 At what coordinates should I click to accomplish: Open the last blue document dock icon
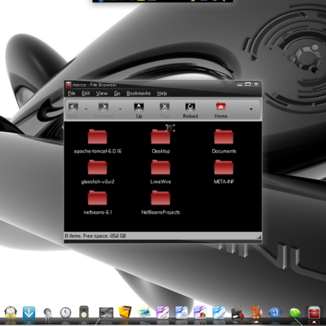coord(218,312)
